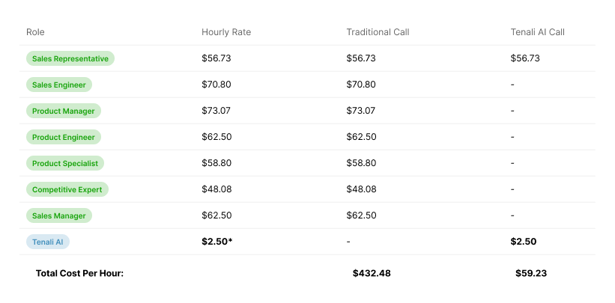The width and height of the screenshot is (615, 303).
Task: Click the Tenali AI Call column header
Action: pyautogui.click(x=537, y=32)
